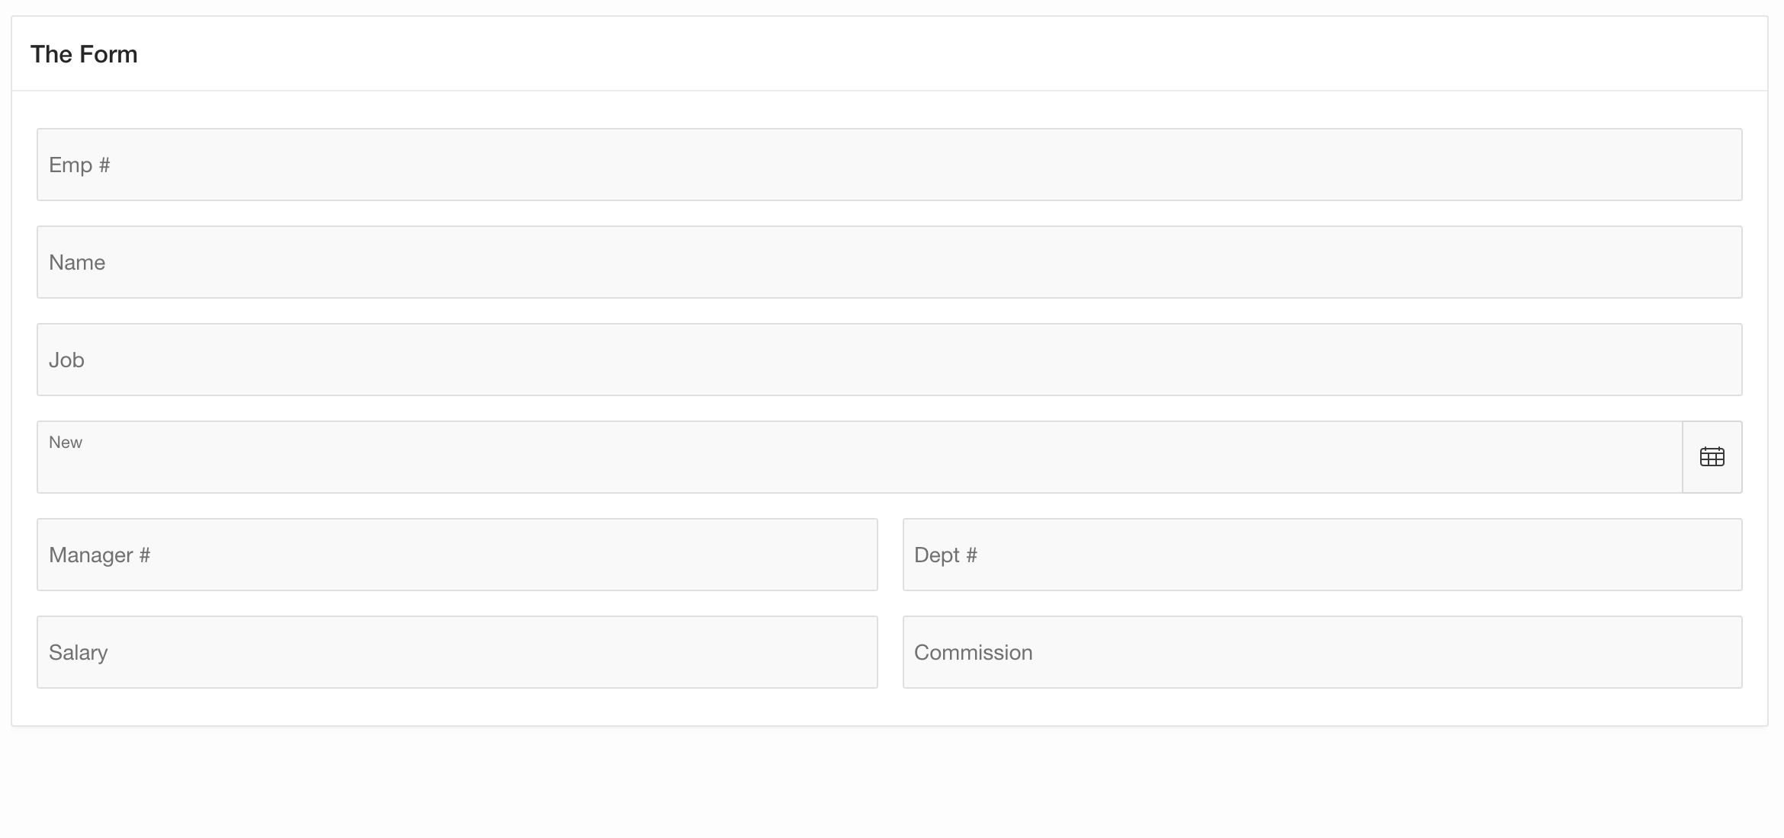Click the title text 'The Form'
Screen dimensions: 1784x838
(84, 54)
